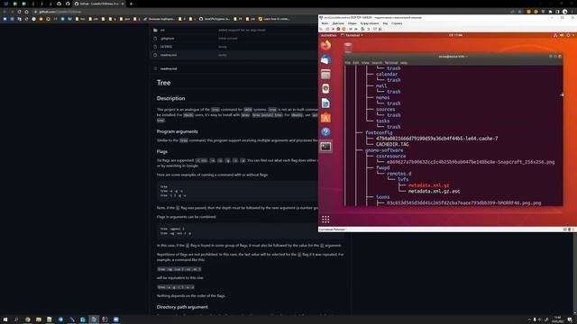Click metadata.xml.gz.asc in terminal
This screenshot has height=324, width=577.
coord(434,192)
